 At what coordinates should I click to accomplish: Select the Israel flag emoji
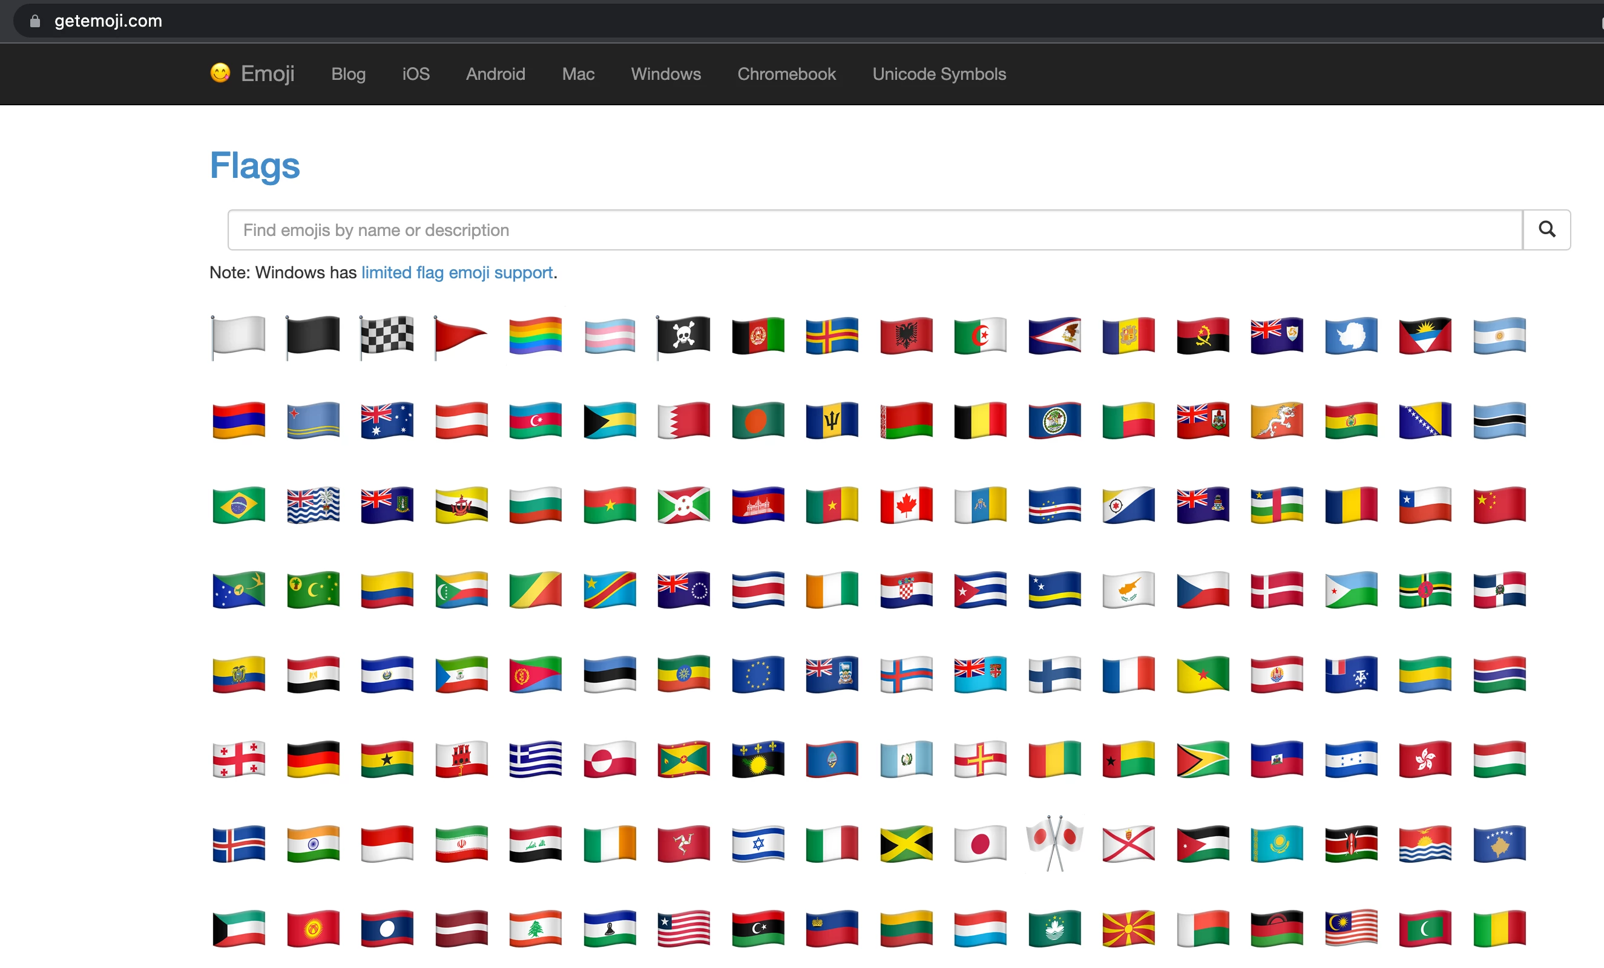[758, 843]
